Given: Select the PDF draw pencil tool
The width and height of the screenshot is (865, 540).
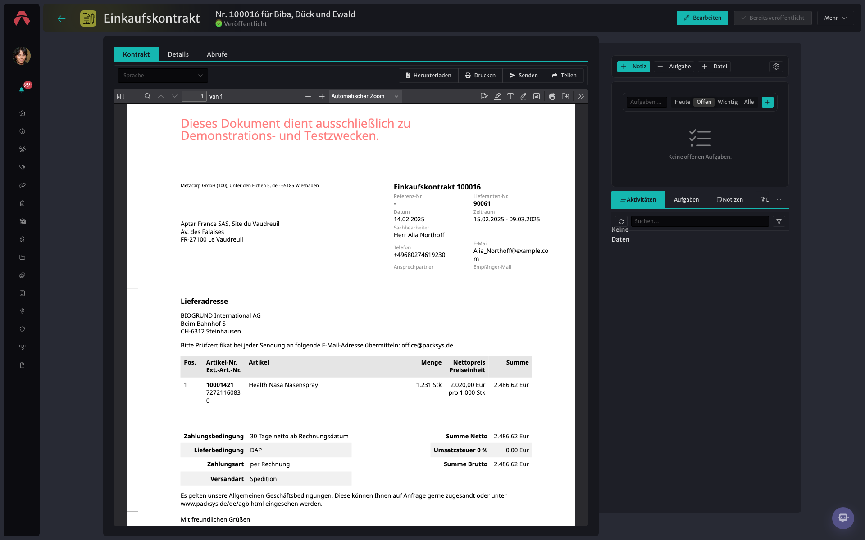Looking at the screenshot, I should pos(524,96).
